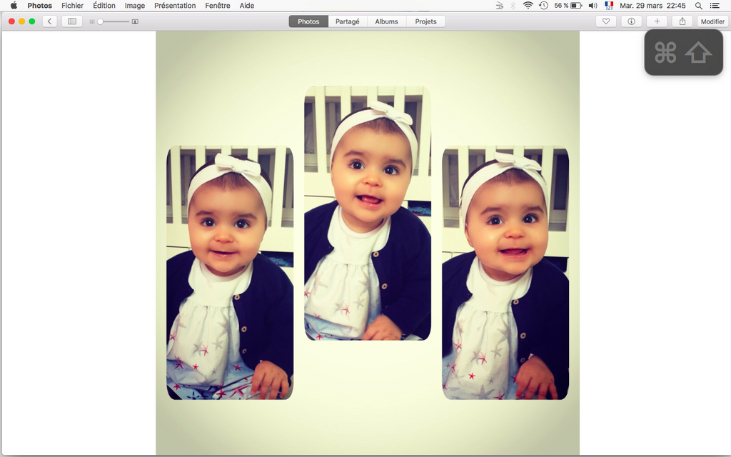This screenshot has height=457, width=731.
Task: Click the small thumbnail zoom-out icon
Action: [92, 21]
